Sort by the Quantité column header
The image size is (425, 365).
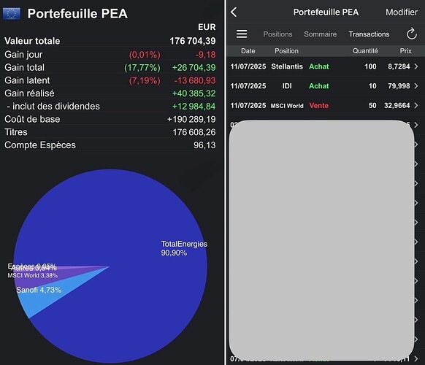tap(365, 51)
